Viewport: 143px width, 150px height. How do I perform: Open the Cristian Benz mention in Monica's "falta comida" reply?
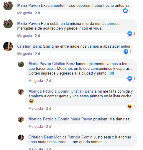82,91
